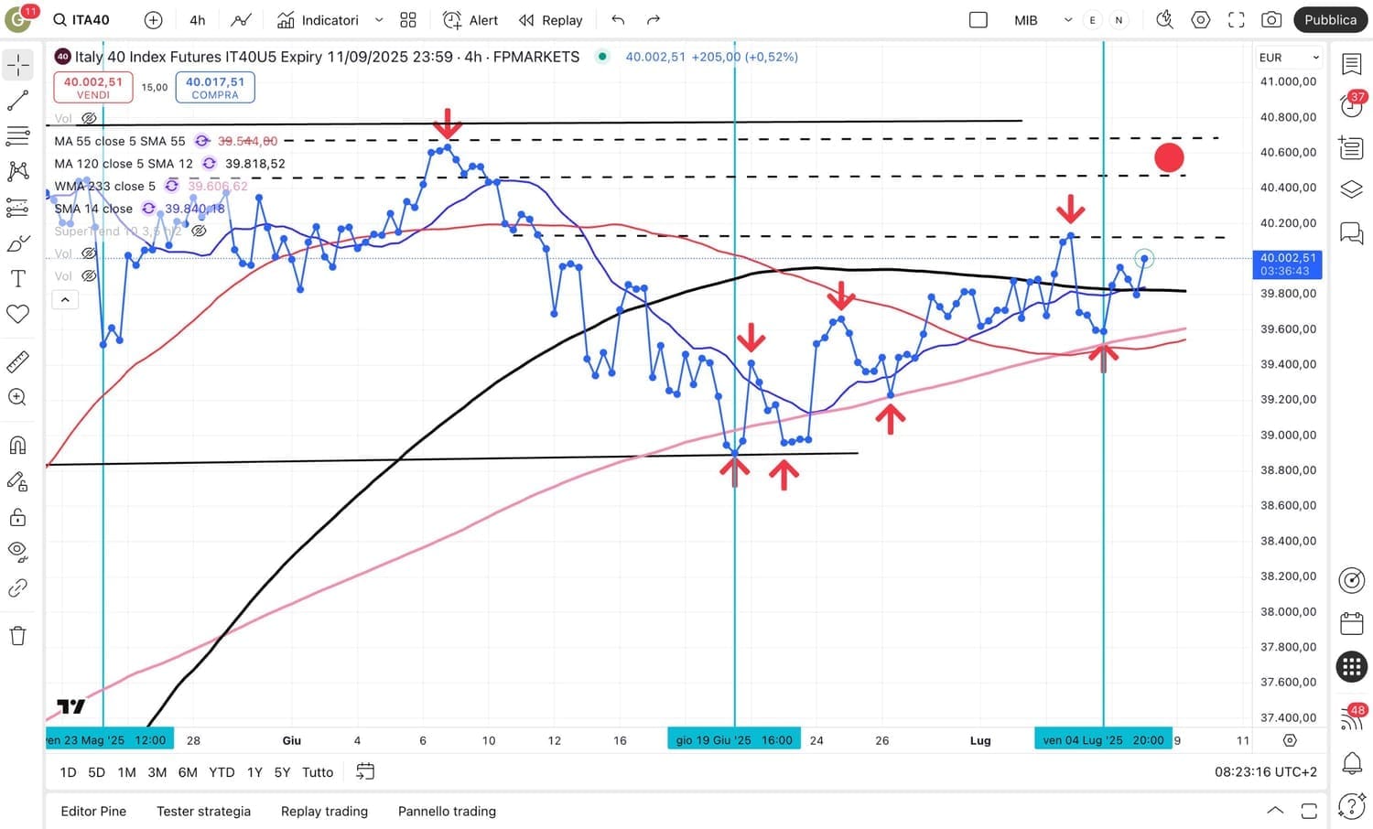This screenshot has height=829, width=1373.
Task: Click the VENDI sell button
Action: click(93, 87)
